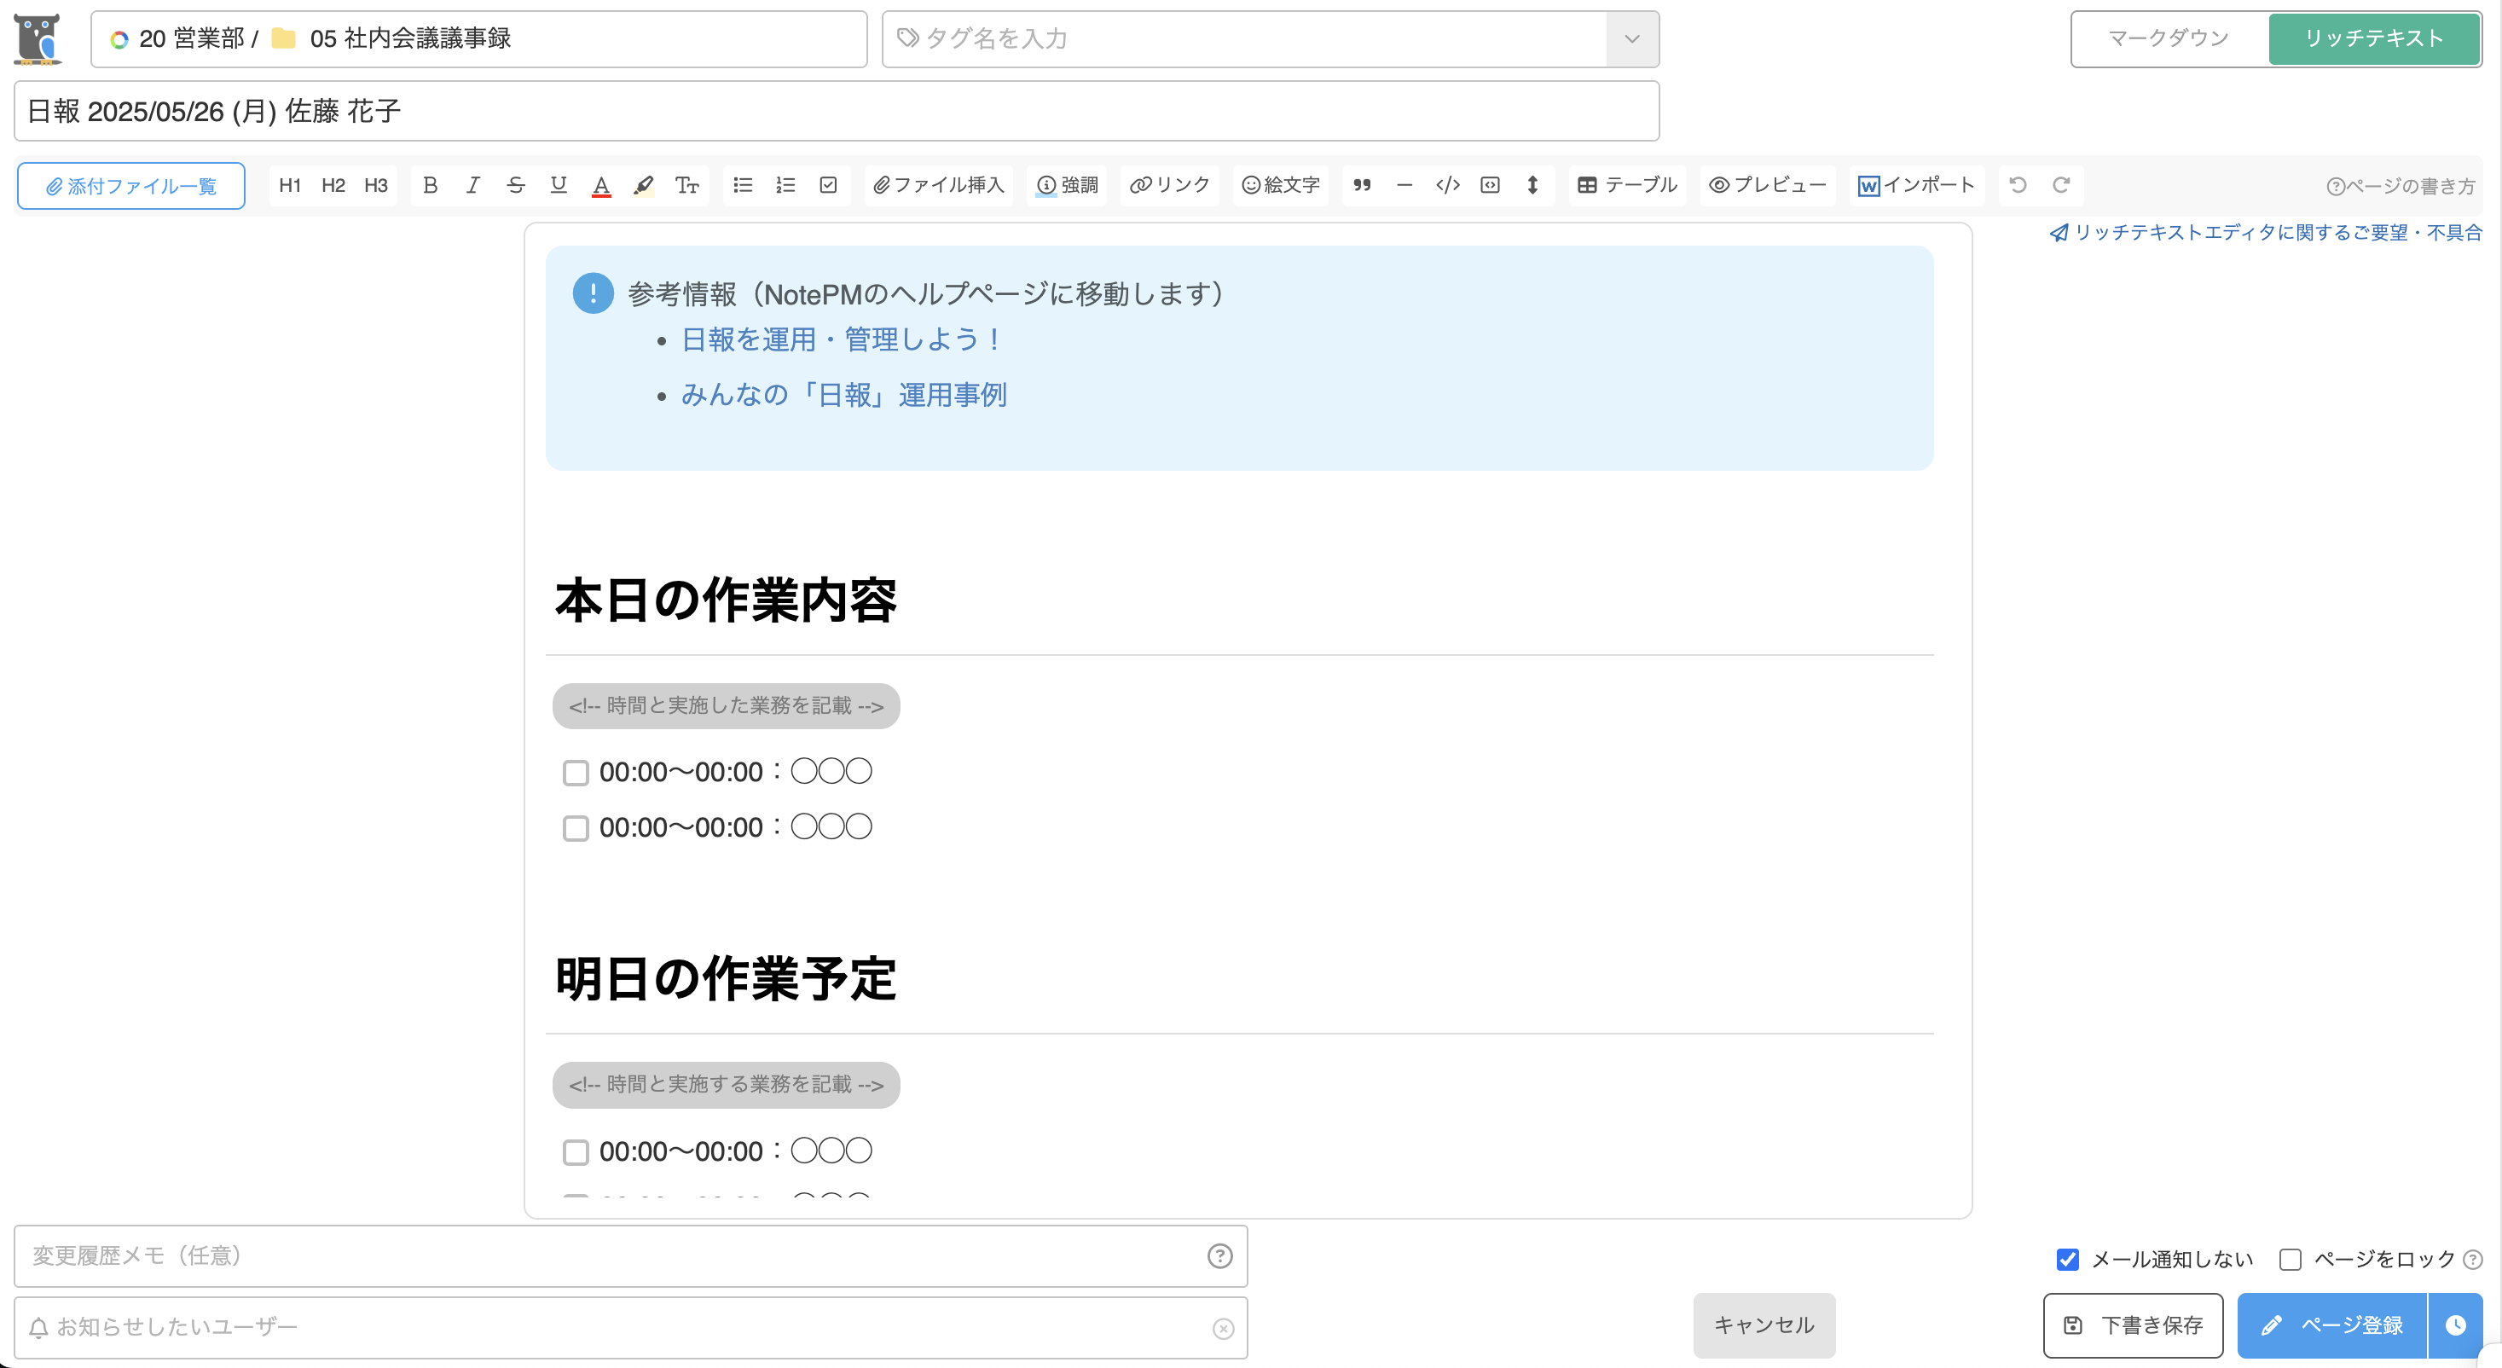Click the 強調 emphasis button
Viewport: 2502px width, 1368px height.
1068,186
